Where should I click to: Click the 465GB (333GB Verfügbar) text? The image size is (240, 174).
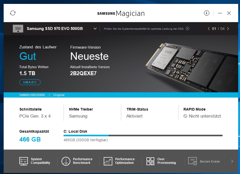click(x=85, y=140)
